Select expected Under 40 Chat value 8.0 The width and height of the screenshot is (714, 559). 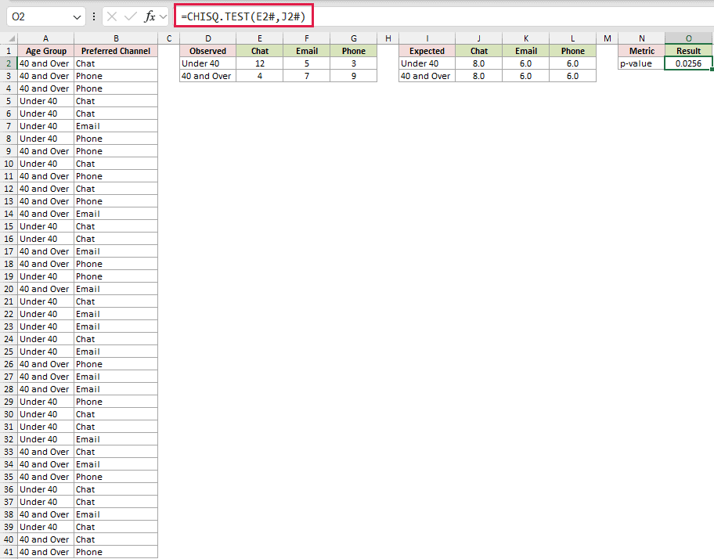click(478, 63)
